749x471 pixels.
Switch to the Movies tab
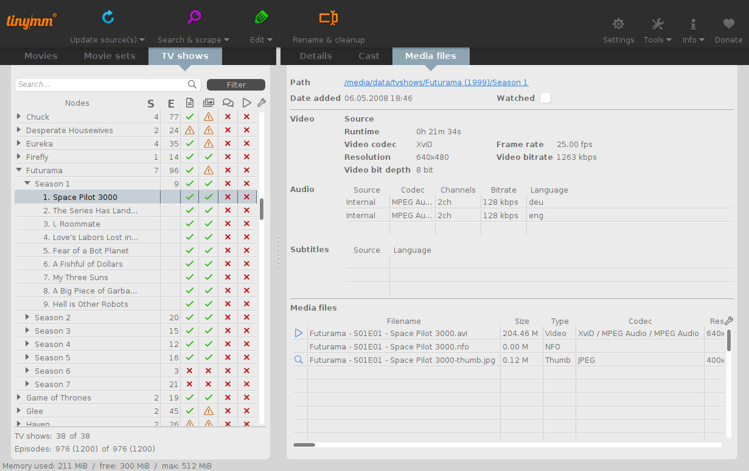(41, 56)
